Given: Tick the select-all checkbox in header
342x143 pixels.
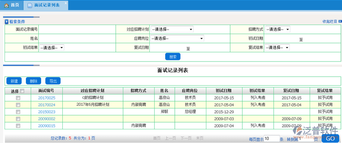Looking at the screenshot, I should 22,91.
